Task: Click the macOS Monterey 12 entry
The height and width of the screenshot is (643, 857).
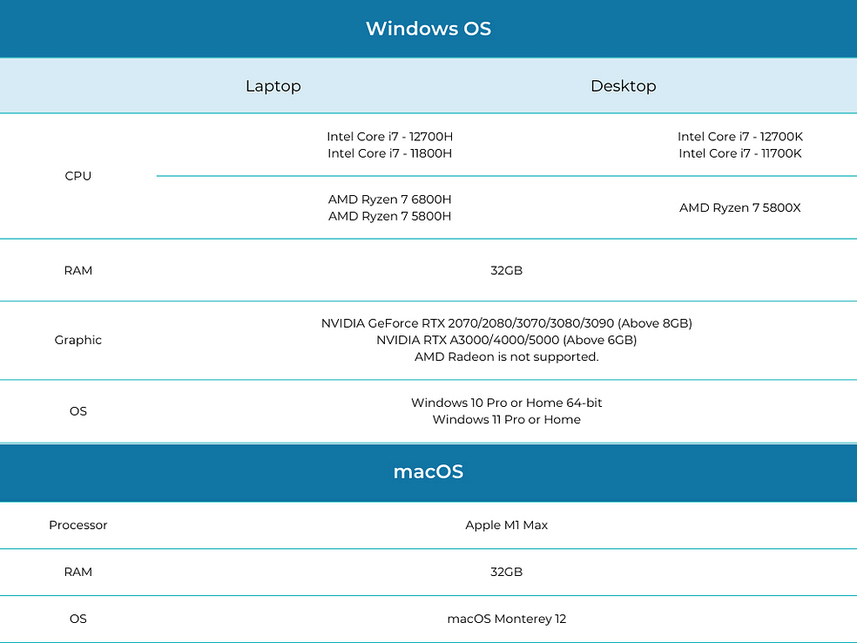Action: (x=508, y=619)
